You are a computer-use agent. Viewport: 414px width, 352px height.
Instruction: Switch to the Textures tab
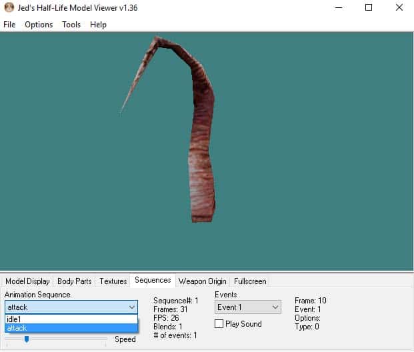[x=113, y=281]
